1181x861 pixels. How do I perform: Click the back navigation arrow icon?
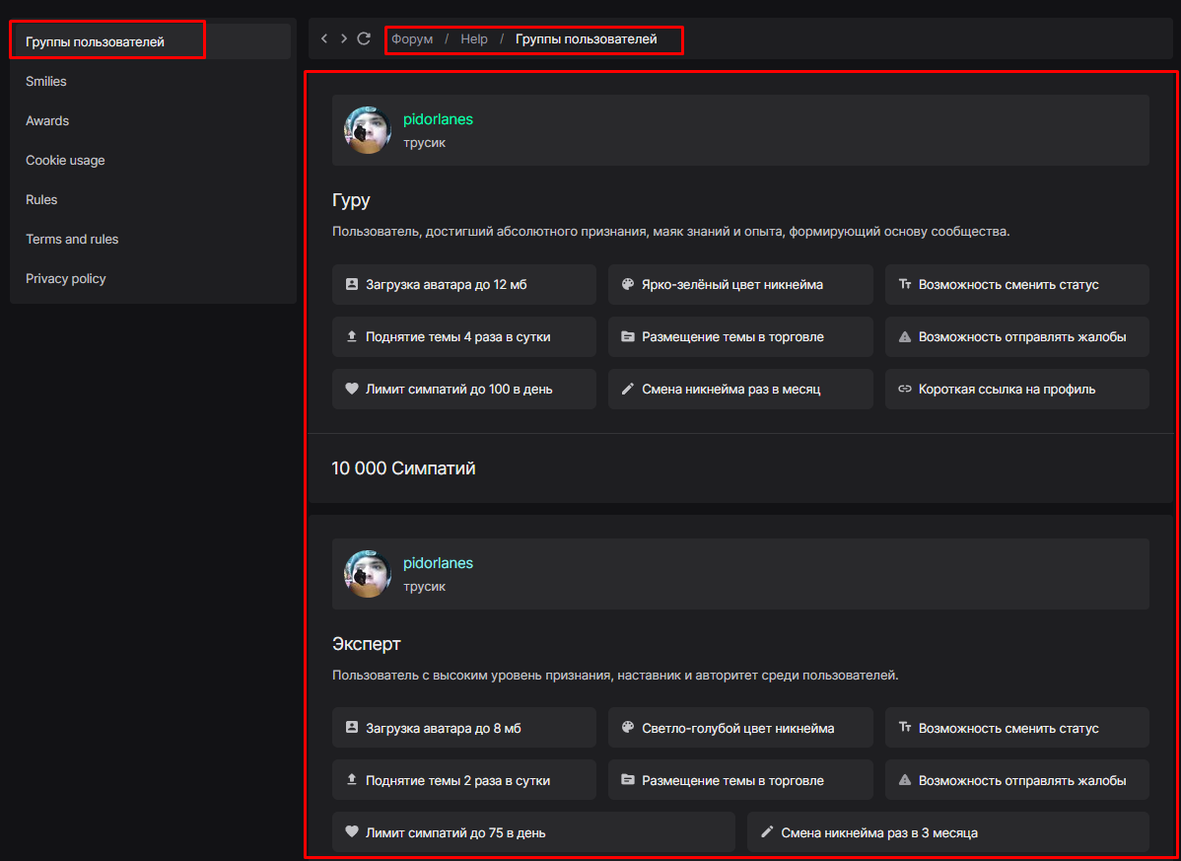pyautogui.click(x=325, y=38)
